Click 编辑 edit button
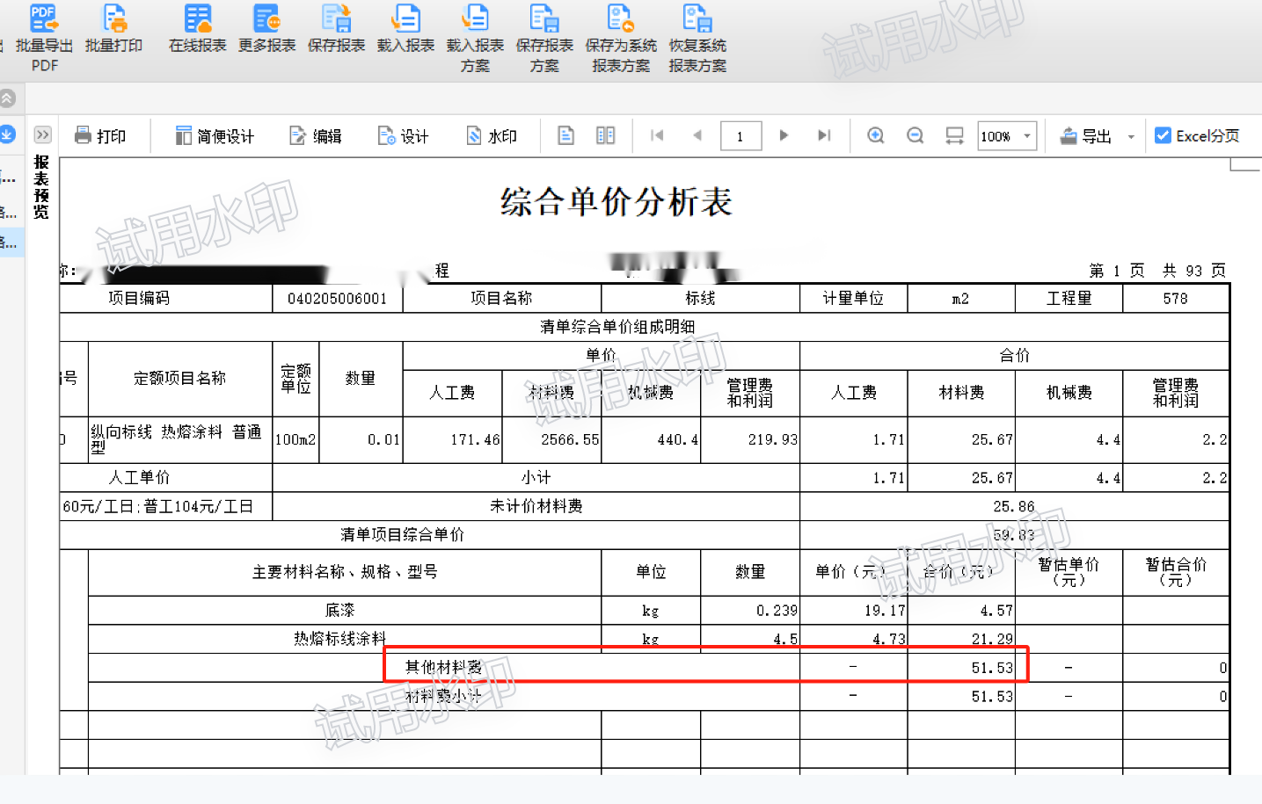 click(x=315, y=136)
